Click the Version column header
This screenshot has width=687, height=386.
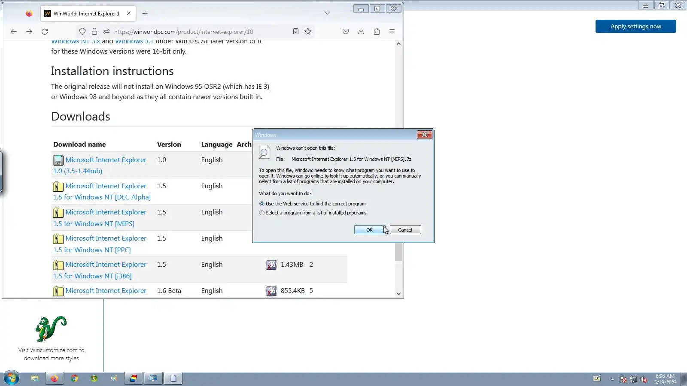point(169,145)
